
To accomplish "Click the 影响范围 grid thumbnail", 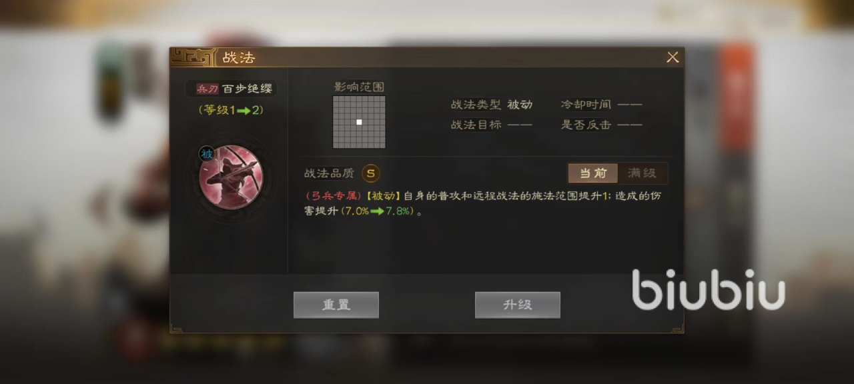I will point(359,122).
